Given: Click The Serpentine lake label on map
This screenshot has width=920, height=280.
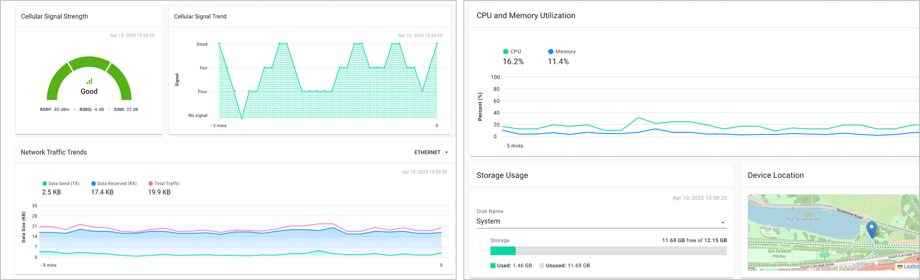Looking at the screenshot, I should coord(802,219).
